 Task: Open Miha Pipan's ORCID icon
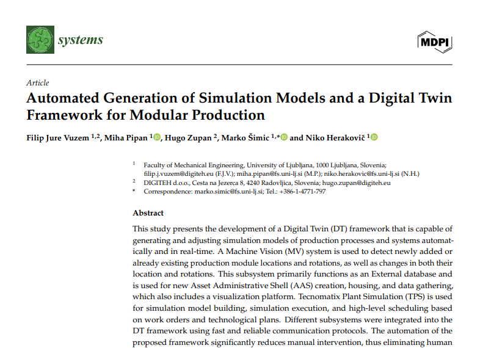pyautogui.click(x=157, y=137)
